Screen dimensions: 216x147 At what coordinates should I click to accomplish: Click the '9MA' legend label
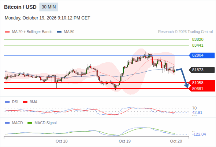[x=34, y=102]
